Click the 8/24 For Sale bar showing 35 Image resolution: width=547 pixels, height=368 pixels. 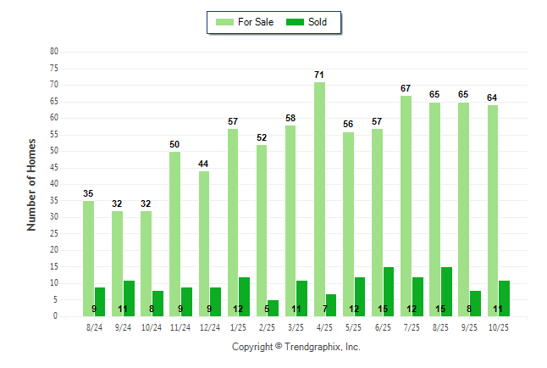(88, 259)
